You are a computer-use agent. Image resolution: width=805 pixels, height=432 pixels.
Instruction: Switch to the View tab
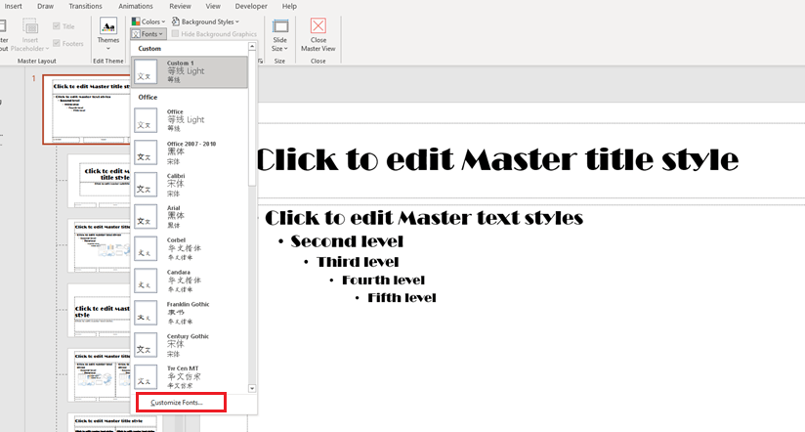point(213,6)
